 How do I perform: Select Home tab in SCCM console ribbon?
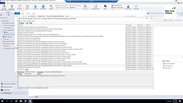(x=8, y=3)
